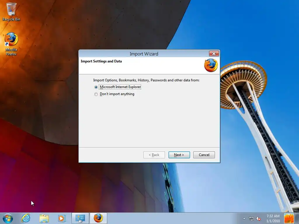Click the muted volume tray icon
This screenshot has height=224, width=299.
click(x=258, y=218)
